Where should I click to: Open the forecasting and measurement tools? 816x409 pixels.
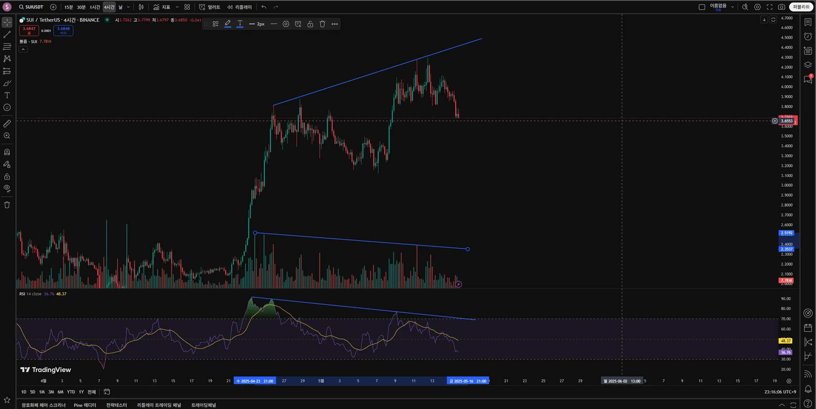[x=7, y=71]
